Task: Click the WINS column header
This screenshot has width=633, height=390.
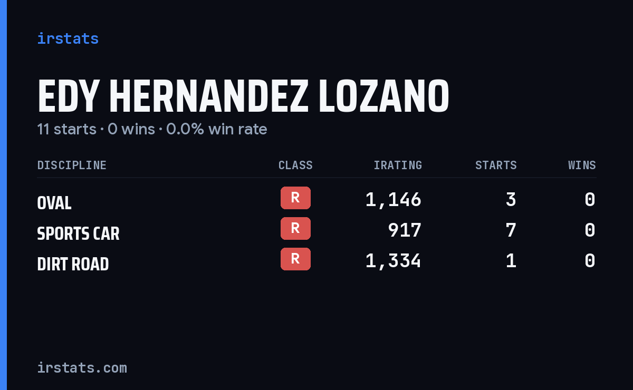Action: tap(582, 165)
